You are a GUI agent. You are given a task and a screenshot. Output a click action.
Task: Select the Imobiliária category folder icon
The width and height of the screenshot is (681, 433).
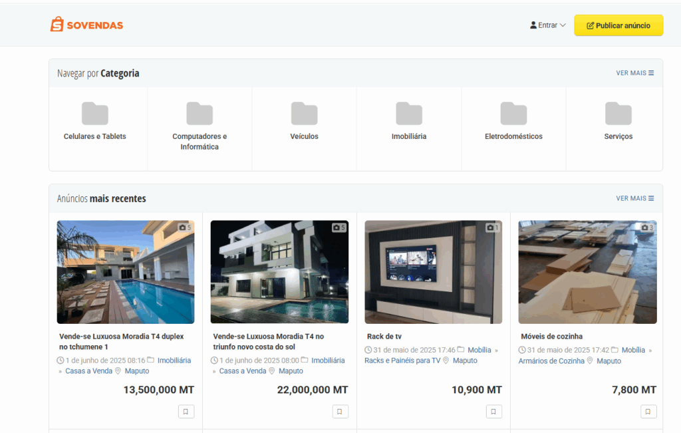pyautogui.click(x=409, y=114)
